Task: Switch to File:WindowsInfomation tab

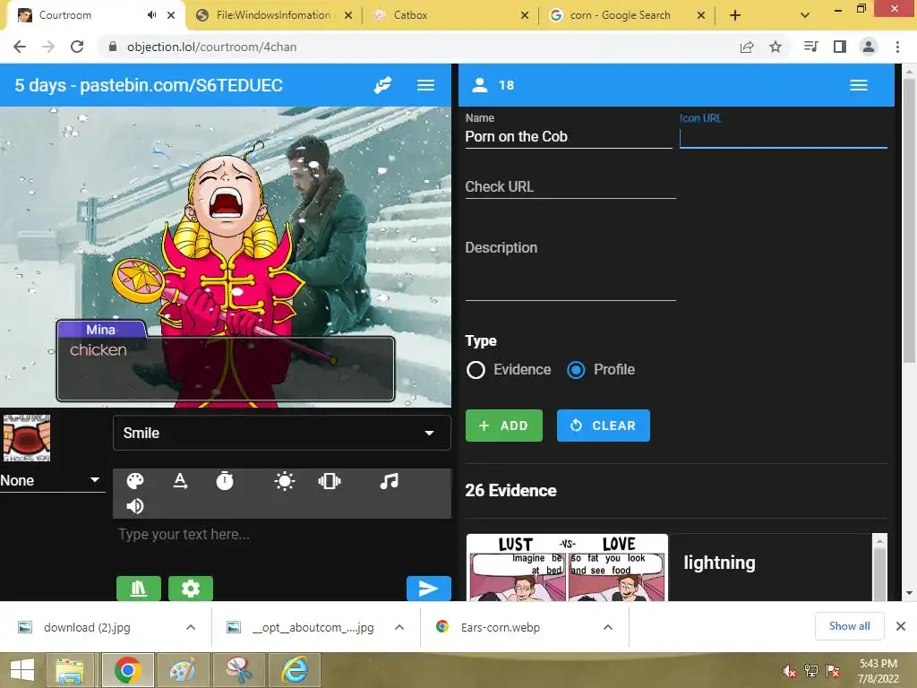Action: point(273,15)
